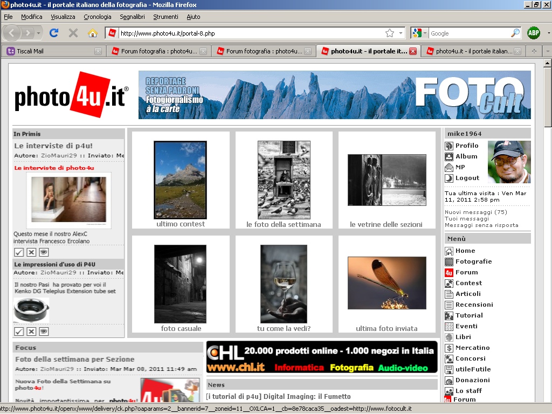This screenshot has height=414, width=552.
Task: Open the address bar URL history dropdown
Action: (x=401, y=33)
